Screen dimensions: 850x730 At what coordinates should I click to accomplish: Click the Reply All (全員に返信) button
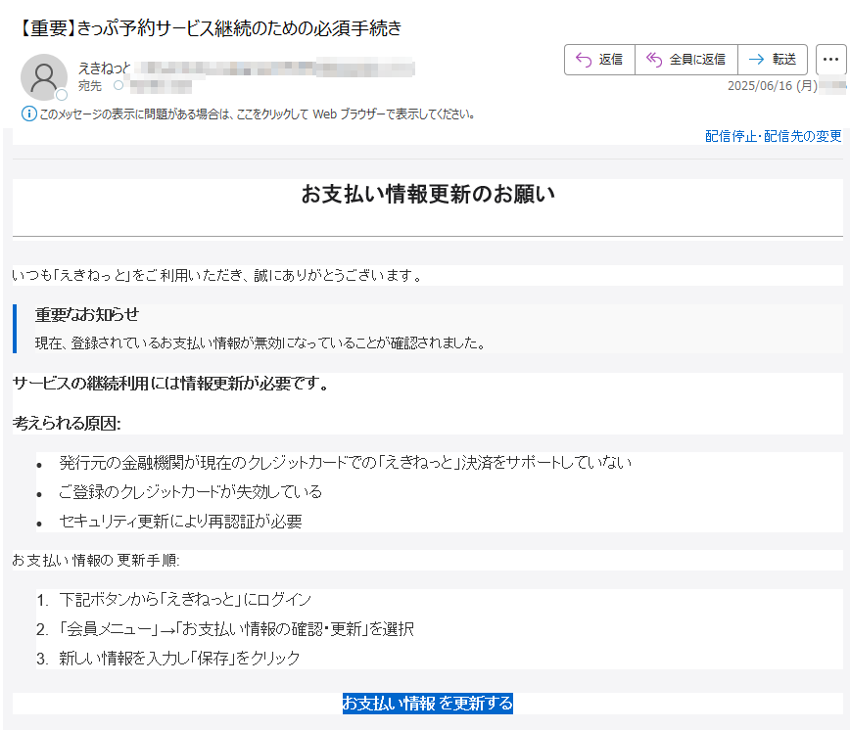(x=686, y=60)
